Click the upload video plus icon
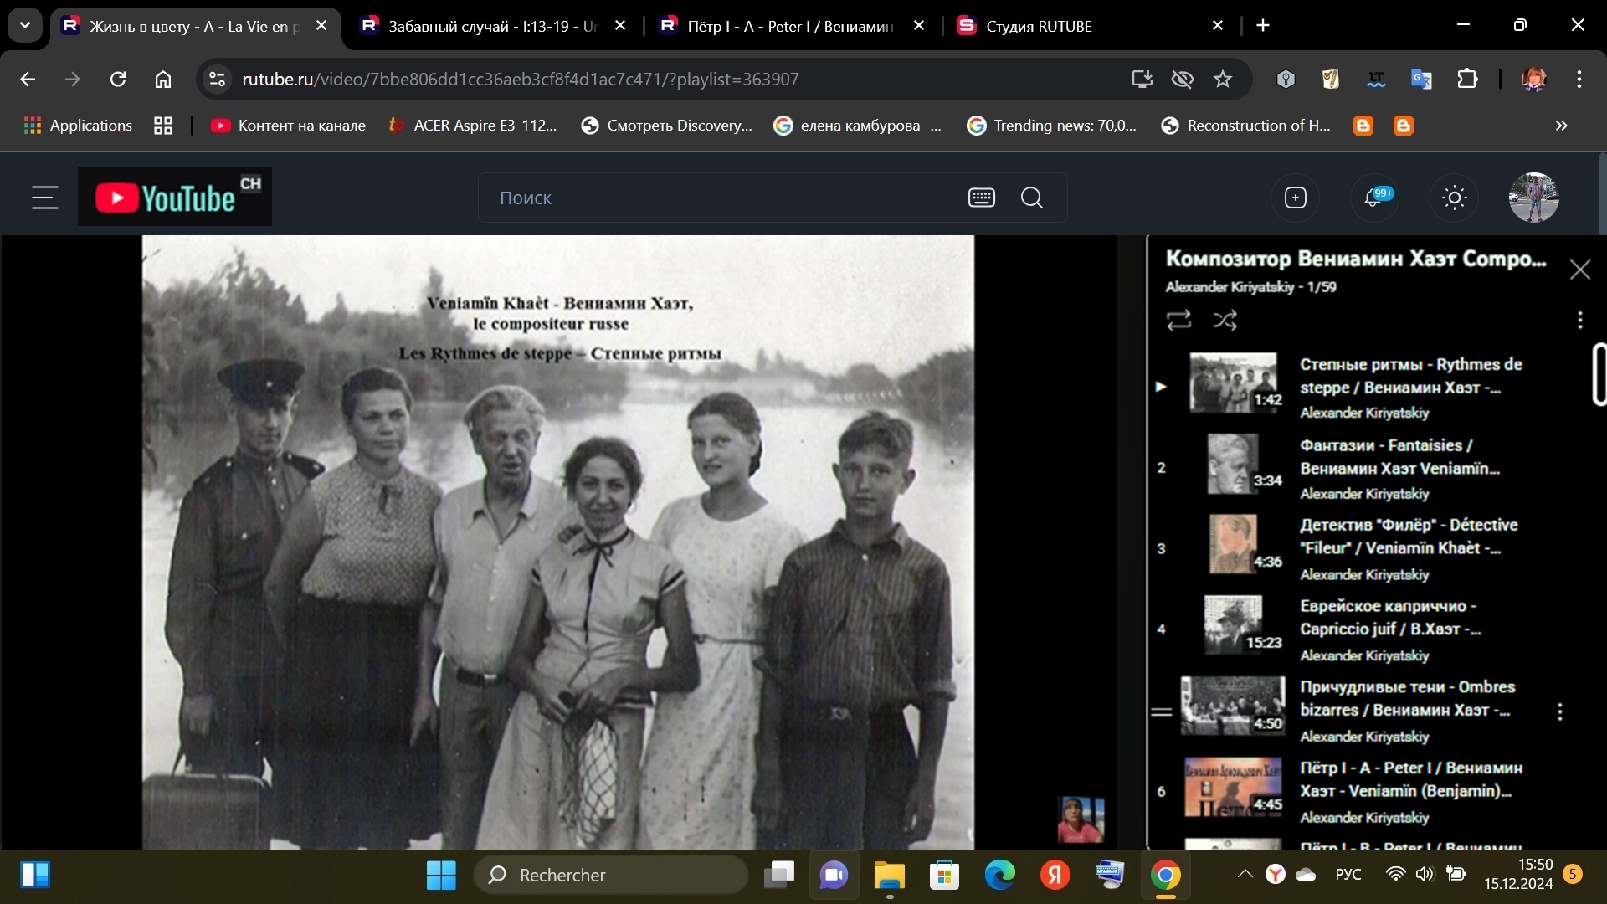 pyautogui.click(x=1296, y=198)
